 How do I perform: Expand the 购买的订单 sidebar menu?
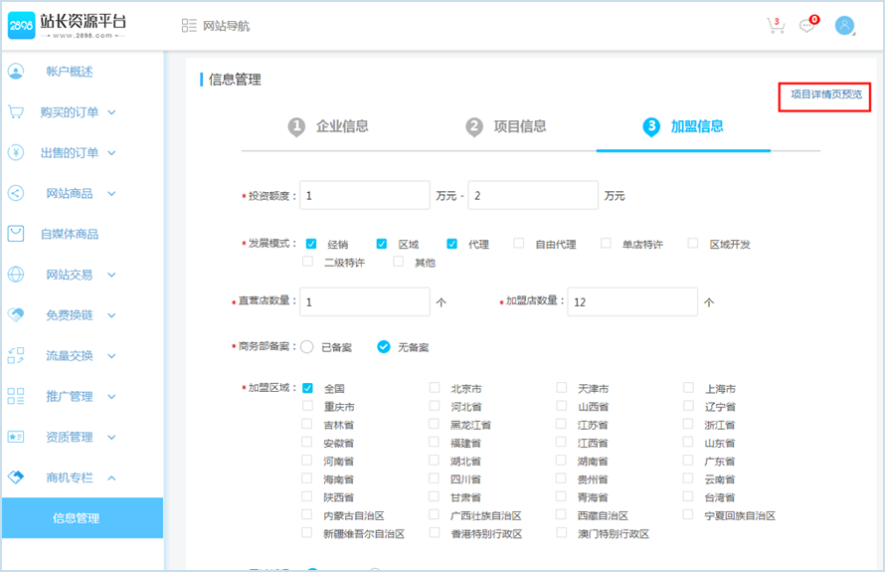(x=111, y=112)
